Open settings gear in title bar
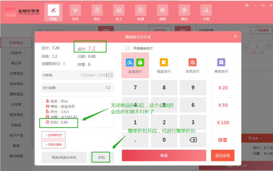The width and height of the screenshot is (273, 171). tap(247, 5)
